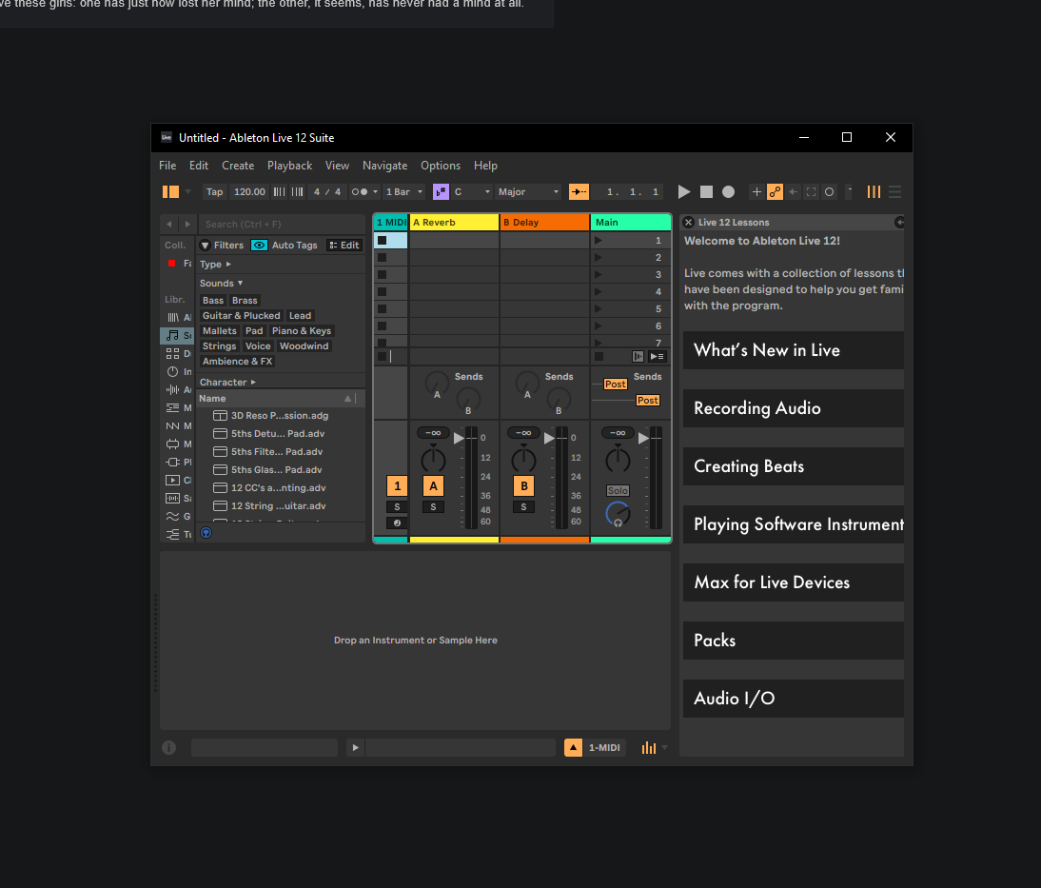Toggle the Scale Mode button
Image resolution: width=1041 pixels, height=888 pixels.
441,192
